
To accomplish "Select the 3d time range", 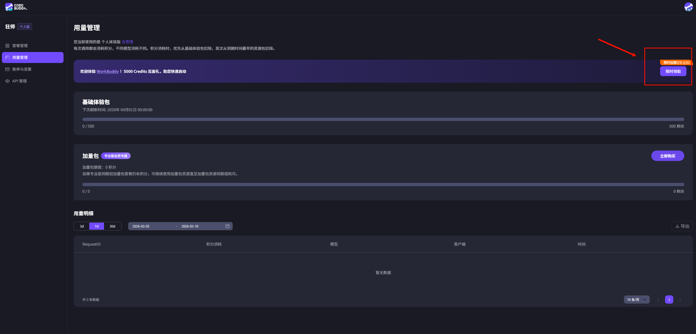I will pos(82,226).
